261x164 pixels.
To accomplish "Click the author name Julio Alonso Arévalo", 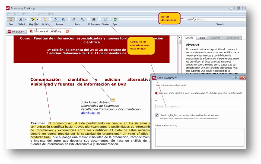I will 96,102.
